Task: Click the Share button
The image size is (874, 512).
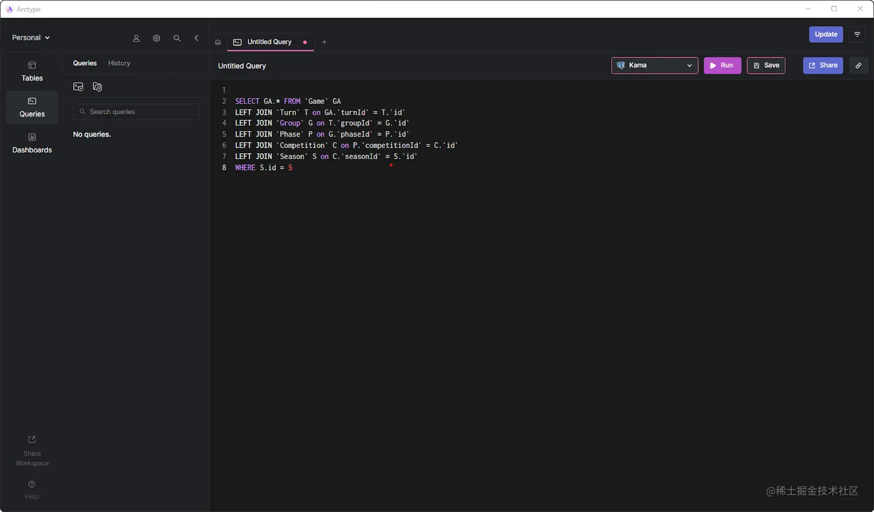Action: click(823, 65)
